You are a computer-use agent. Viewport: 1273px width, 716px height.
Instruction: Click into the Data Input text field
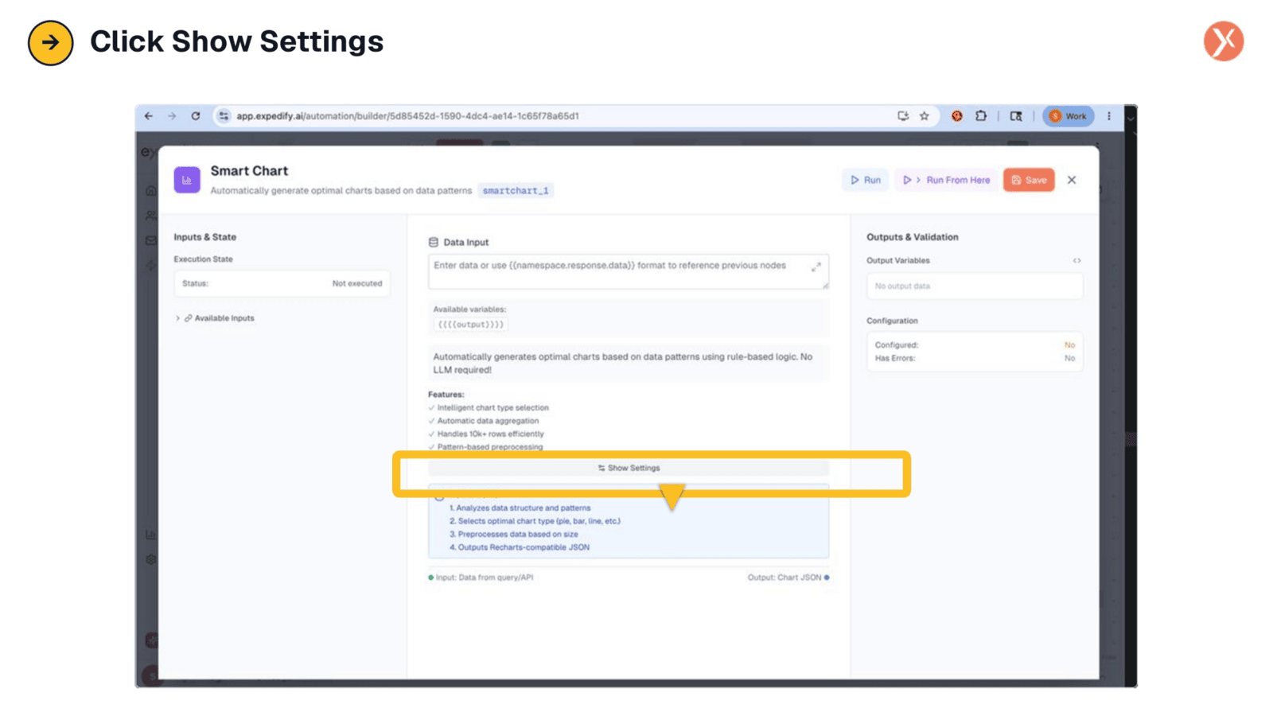(629, 272)
